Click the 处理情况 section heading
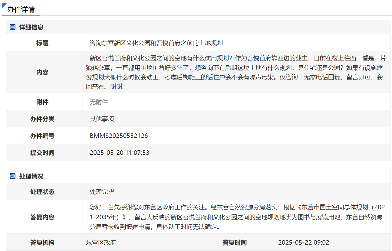This screenshot has width=392, height=251. (31, 176)
